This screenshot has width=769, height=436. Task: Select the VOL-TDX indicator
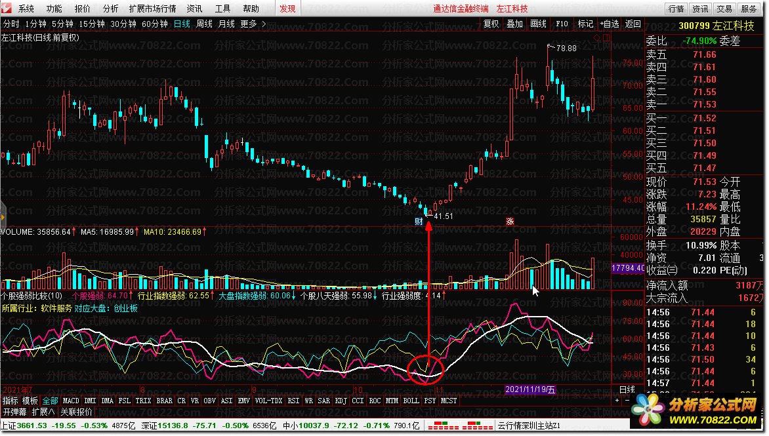[x=269, y=401]
